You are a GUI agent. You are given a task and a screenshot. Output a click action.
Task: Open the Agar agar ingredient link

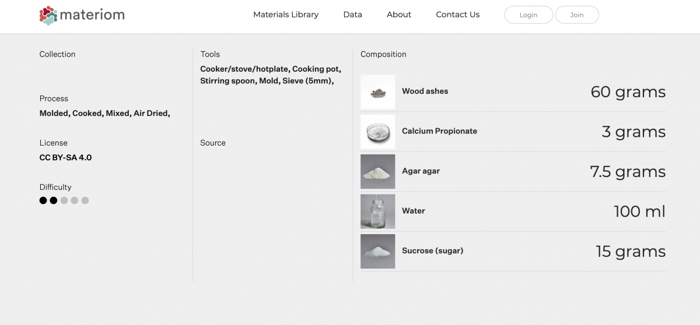tap(421, 171)
